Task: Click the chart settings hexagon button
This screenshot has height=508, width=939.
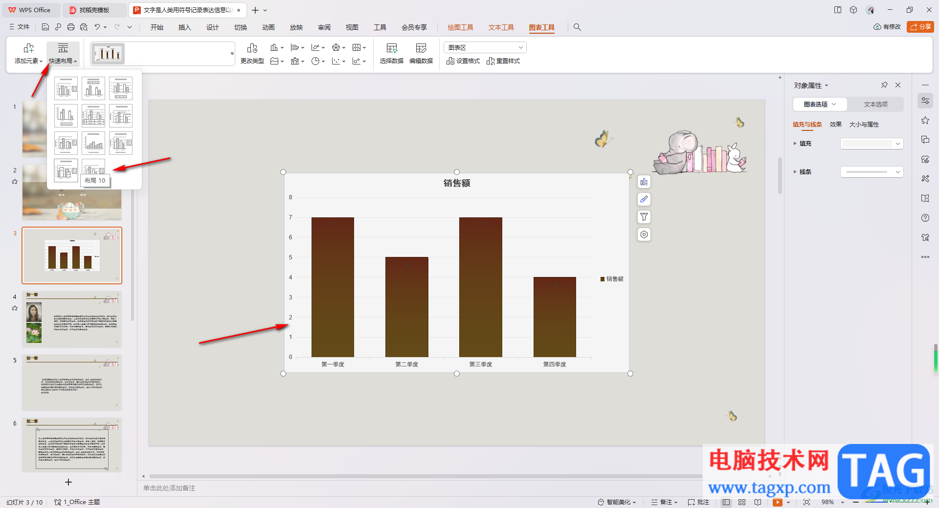Action: [644, 234]
